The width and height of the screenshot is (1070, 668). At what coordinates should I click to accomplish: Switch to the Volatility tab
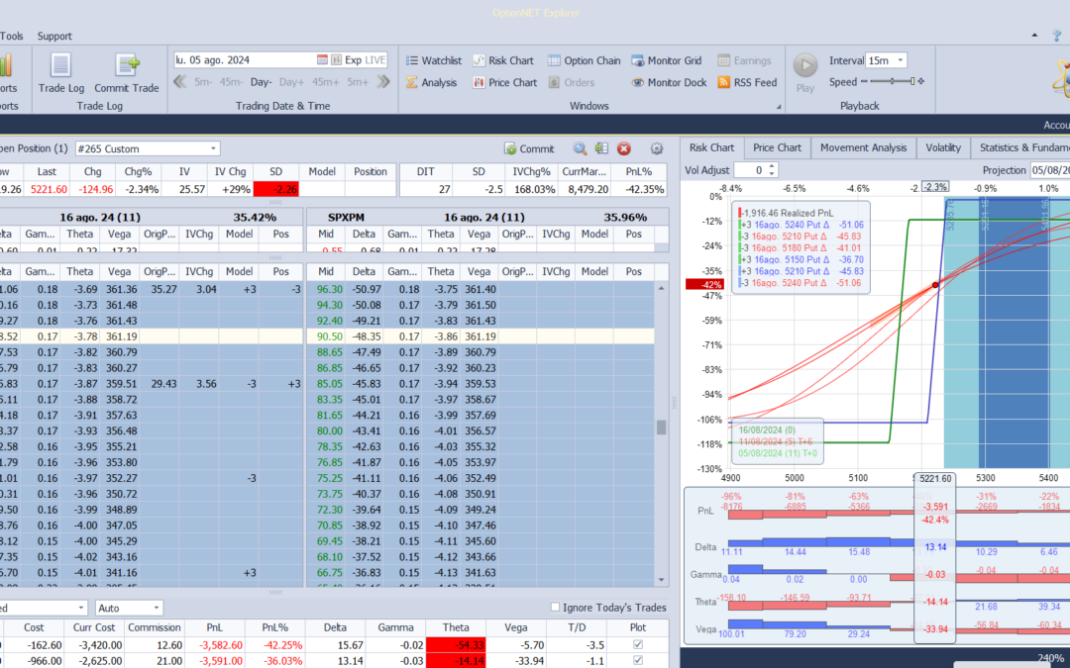(x=943, y=147)
